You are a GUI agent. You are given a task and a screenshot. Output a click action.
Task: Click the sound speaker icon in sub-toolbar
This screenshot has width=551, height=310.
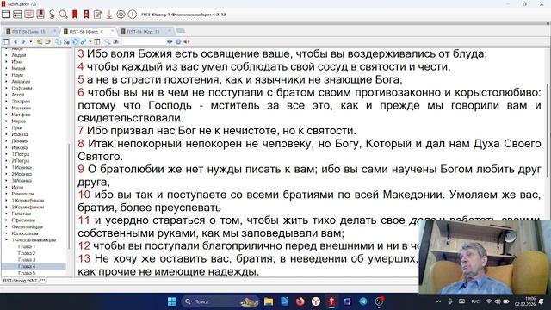coord(187,42)
